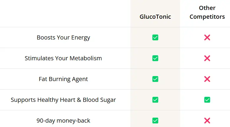Viewport: 230px width, 127px height.
Task: Click GlucoTonic green check for Boosts Your Energy
Action: [x=155, y=37]
